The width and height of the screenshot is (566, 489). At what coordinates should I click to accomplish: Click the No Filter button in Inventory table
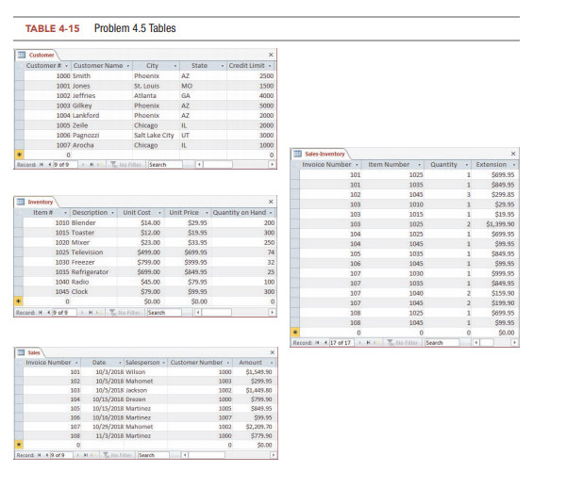point(125,313)
